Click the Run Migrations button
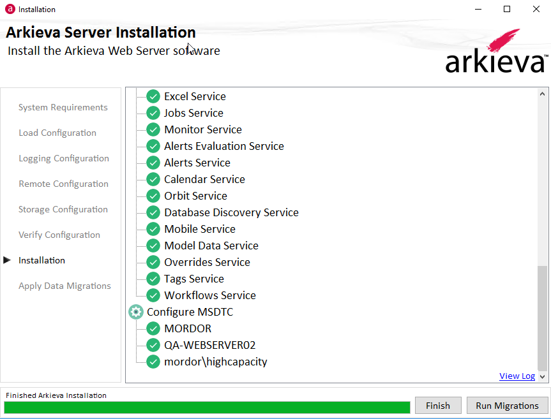This screenshot has width=551, height=419. [x=507, y=406]
